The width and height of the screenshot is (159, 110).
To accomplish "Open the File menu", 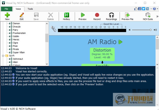I will (x=6, y=9).
